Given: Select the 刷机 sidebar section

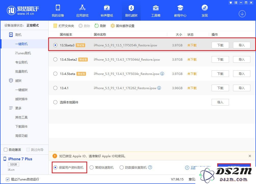Looking at the screenshot, I should coord(15,35).
